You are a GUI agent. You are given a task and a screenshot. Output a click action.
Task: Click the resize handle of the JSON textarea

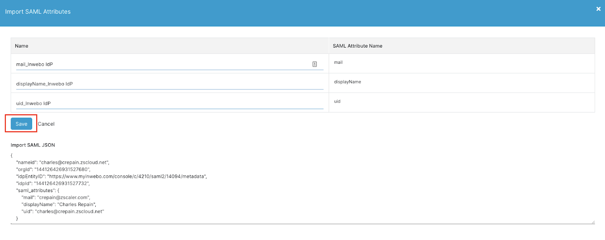(593, 222)
